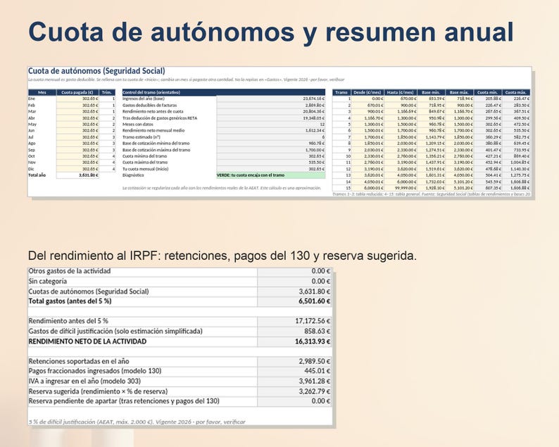
Task: Click the 'Hasta (€/mes)' column header
Action: coord(401,92)
